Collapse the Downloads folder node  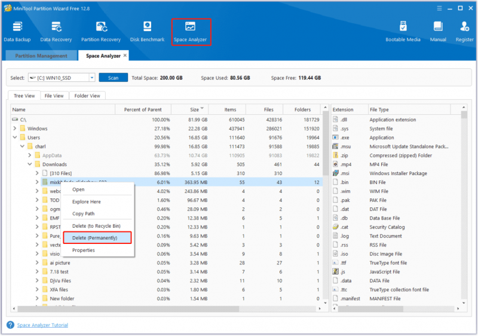click(29, 164)
